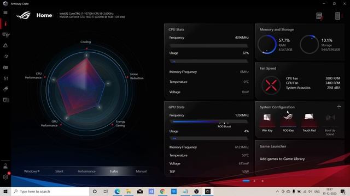Screen dimensions: 350x196
Task: Click the Game Launcher panel title
Action: click(x=273, y=146)
